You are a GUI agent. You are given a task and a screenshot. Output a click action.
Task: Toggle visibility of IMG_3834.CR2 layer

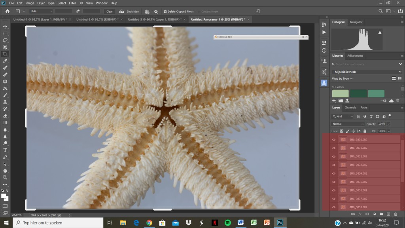[x=334, y=173]
